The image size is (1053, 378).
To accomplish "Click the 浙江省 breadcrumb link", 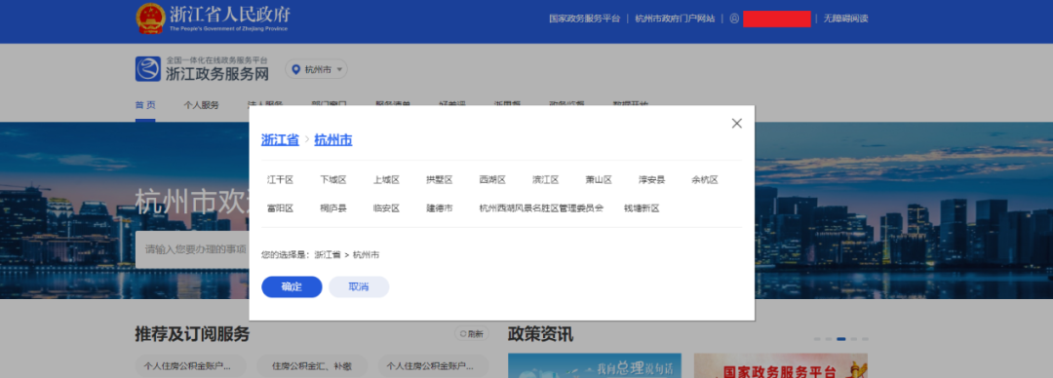I will (x=280, y=139).
